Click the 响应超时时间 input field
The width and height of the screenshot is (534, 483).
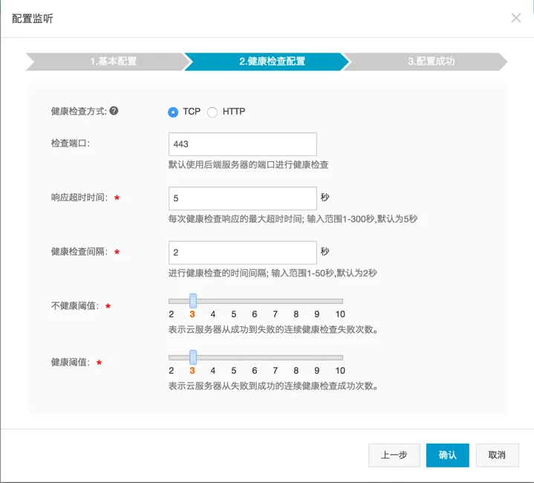point(242,198)
